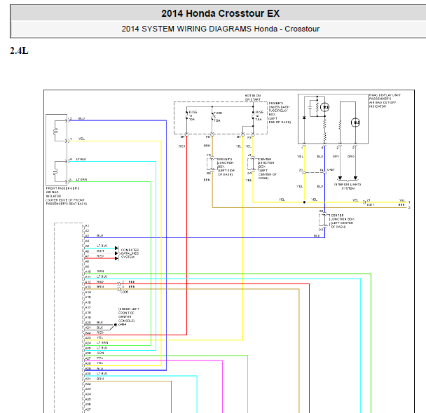Click the "GRN" label at pin A10
Image resolution: width=426 pixels, height=413 pixels.
(x=100, y=272)
